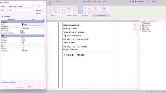This screenshot has width=166, height=93.
Task: Expand the Sheets (all) node in Project Browser
Action: click(141, 25)
